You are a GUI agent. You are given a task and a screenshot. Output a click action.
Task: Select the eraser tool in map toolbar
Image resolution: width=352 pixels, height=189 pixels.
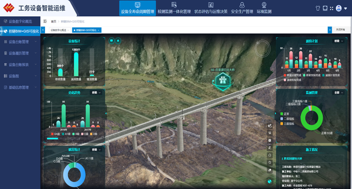click(x=269, y=170)
